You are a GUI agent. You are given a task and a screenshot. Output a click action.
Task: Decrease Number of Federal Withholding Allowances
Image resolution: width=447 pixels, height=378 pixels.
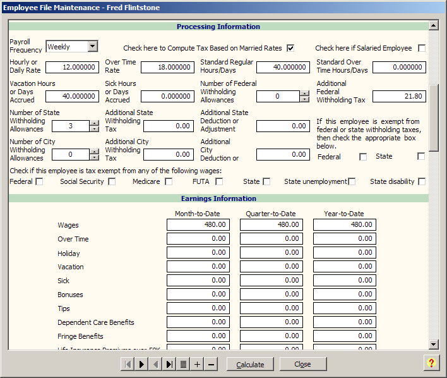pyautogui.click(x=304, y=99)
